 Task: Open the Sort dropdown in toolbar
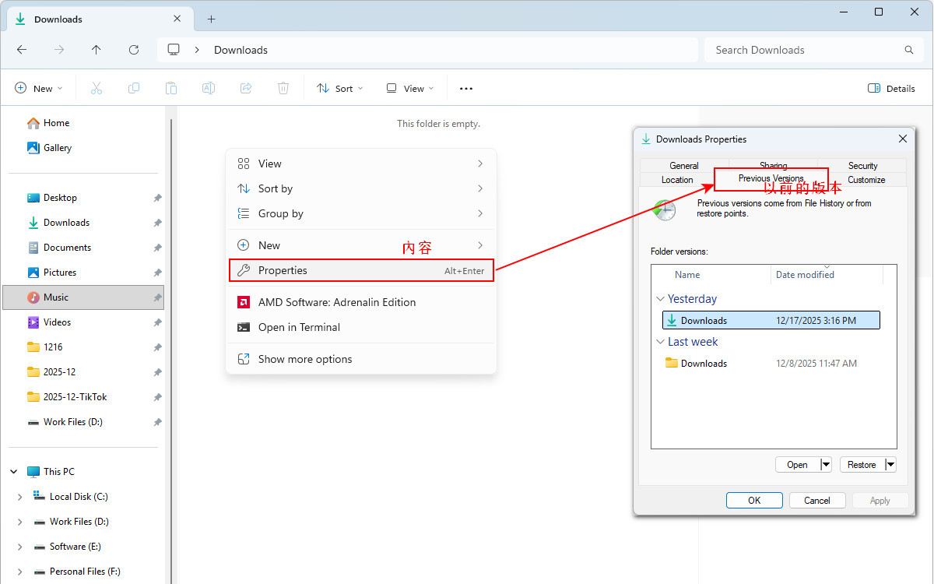(x=340, y=89)
